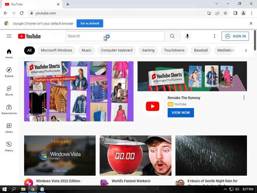Open File Explorer from taskbar
Screen dimensions: 257x193
(23, 189)
